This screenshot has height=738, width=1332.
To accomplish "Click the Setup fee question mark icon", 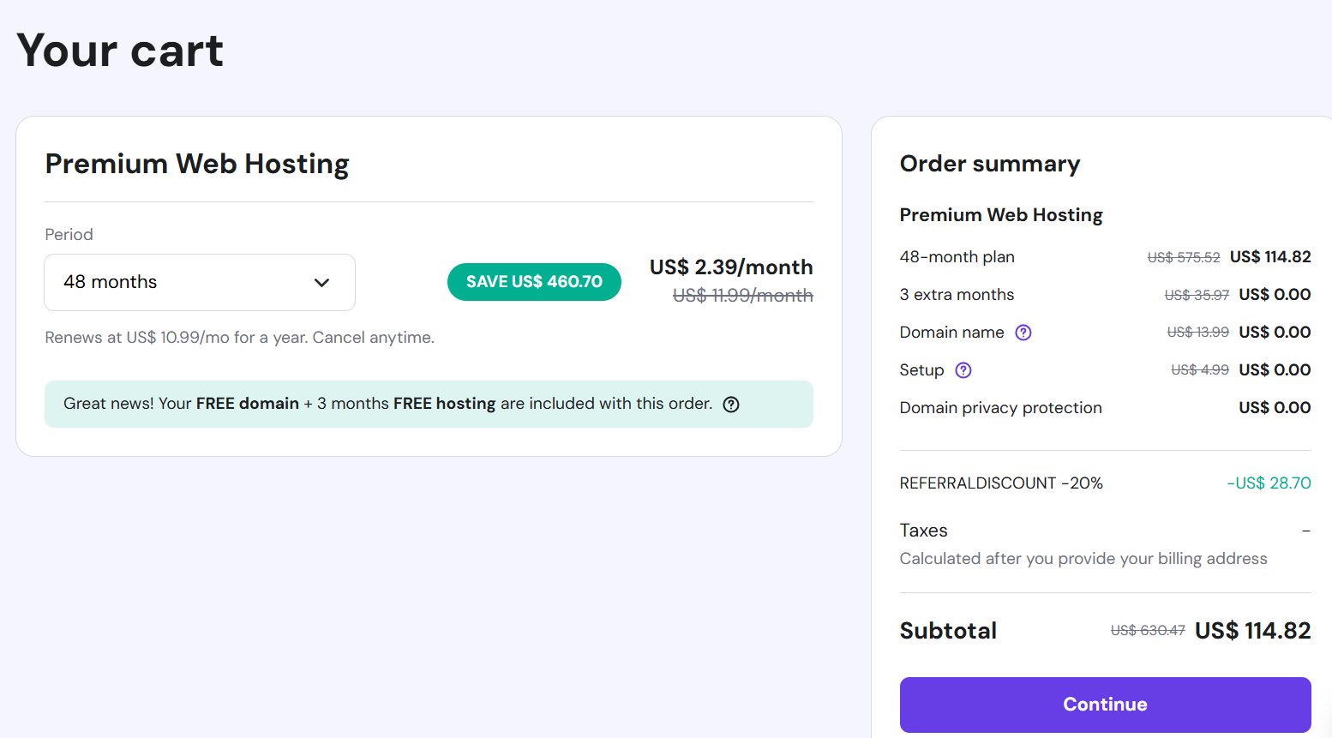I will [963, 370].
